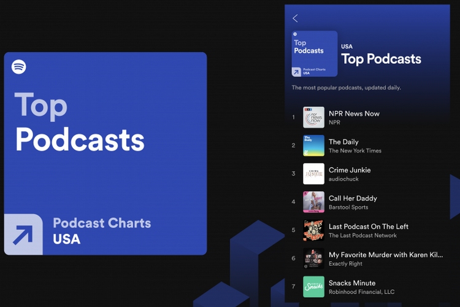Click rank number 7 beside Snacks Minute

pos(293,287)
